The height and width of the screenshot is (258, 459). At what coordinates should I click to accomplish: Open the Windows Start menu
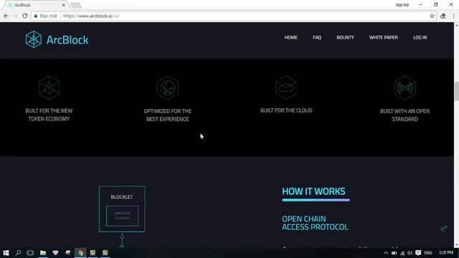6,252
